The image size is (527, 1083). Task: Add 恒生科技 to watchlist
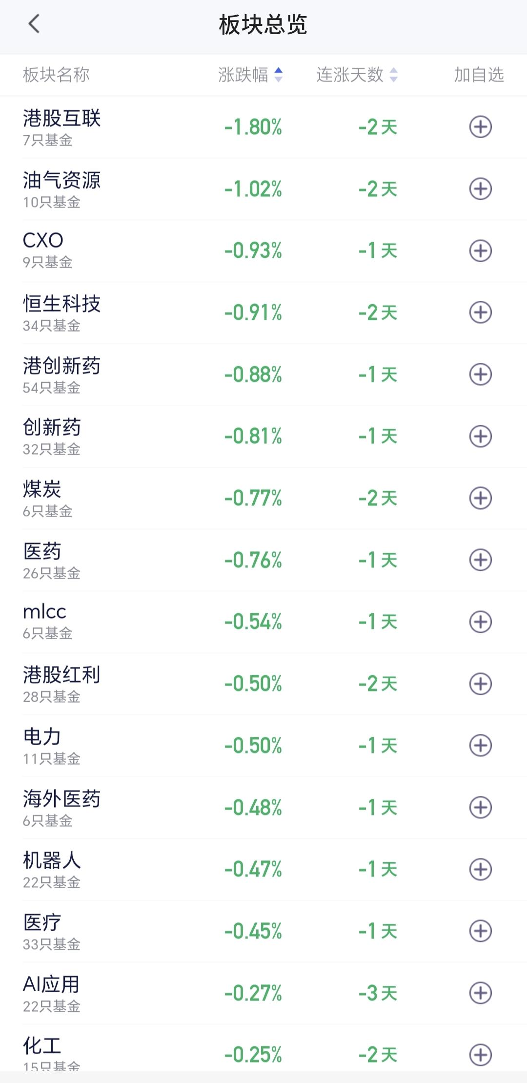(480, 312)
